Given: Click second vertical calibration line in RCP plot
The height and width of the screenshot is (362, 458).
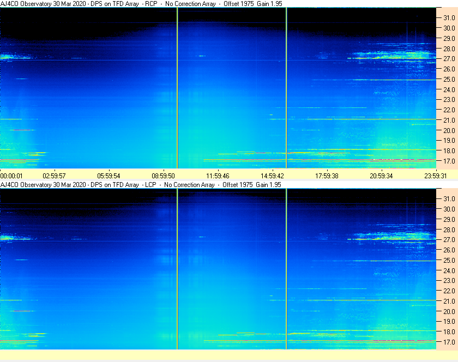Looking at the screenshot, I should pyautogui.click(x=286, y=88).
